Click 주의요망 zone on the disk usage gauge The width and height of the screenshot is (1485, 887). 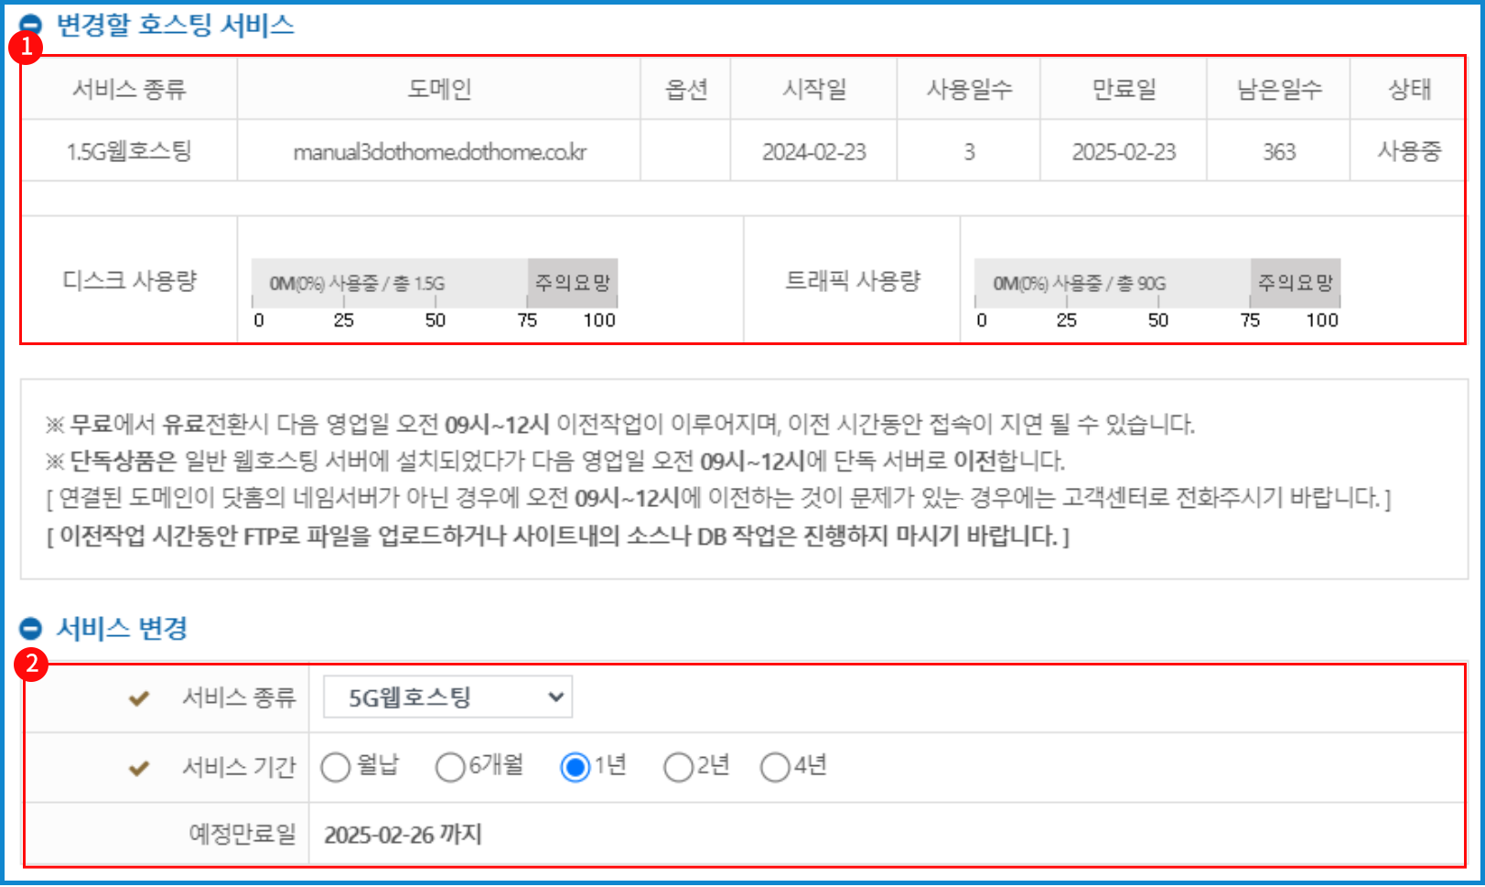click(573, 283)
